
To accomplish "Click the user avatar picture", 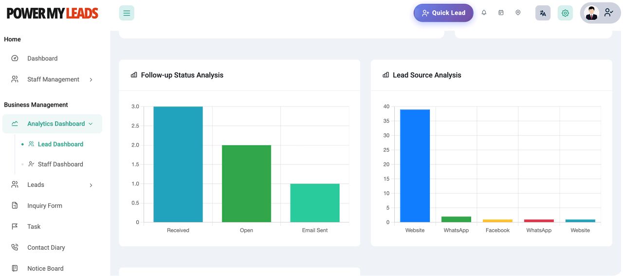I will point(591,13).
